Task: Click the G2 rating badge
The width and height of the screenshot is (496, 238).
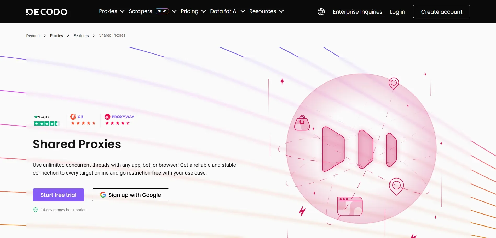Action: (x=83, y=120)
